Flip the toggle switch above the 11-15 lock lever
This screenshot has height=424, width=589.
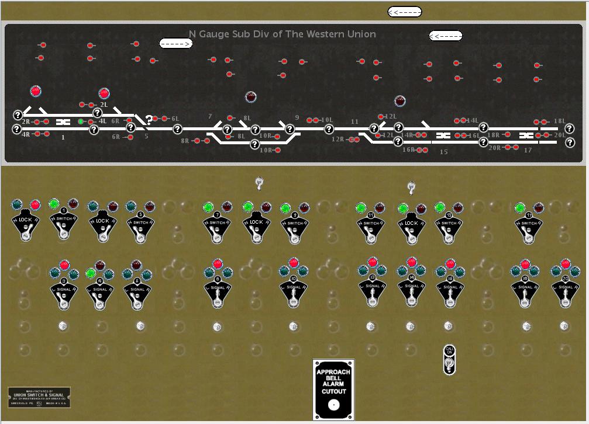[x=411, y=187]
